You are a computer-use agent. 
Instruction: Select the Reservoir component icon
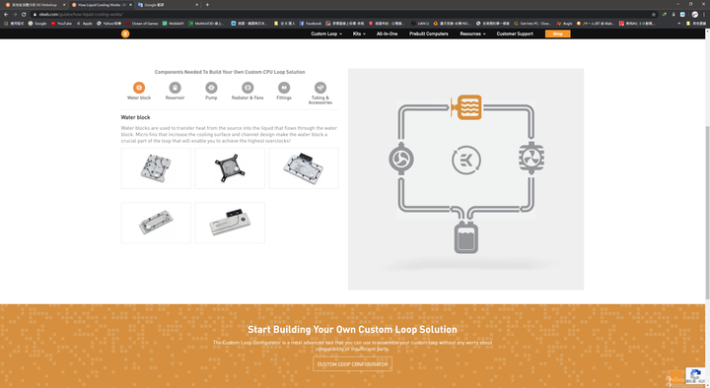click(x=175, y=88)
